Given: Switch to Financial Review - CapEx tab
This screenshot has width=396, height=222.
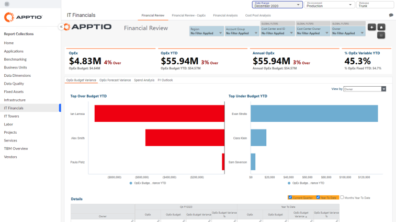Looking at the screenshot, I should coord(189,15).
